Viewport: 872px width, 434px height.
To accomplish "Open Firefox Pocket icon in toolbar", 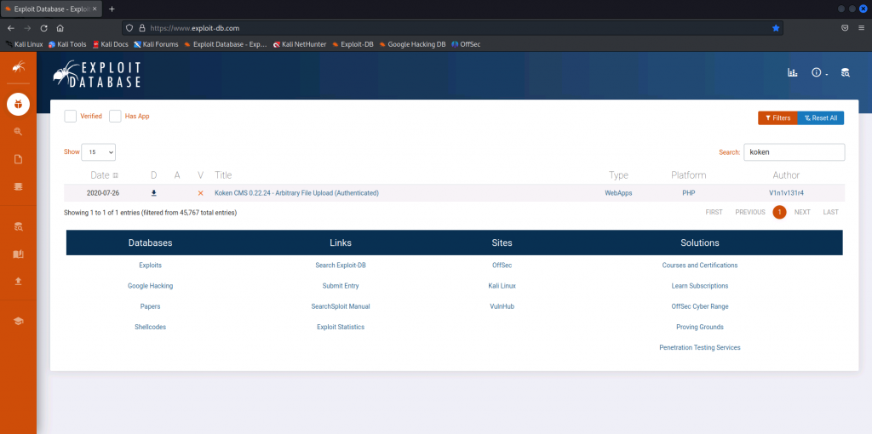I will pyautogui.click(x=845, y=28).
